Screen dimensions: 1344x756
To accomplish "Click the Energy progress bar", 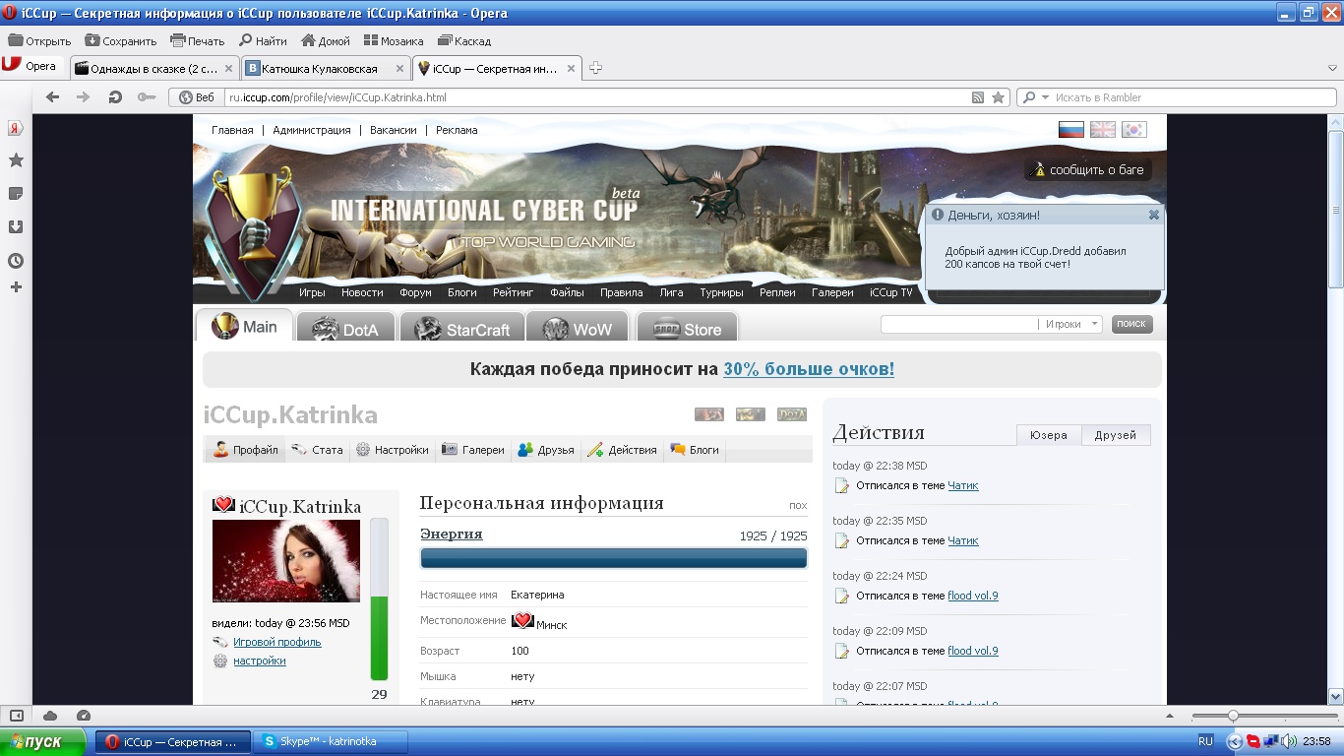I will [x=614, y=558].
